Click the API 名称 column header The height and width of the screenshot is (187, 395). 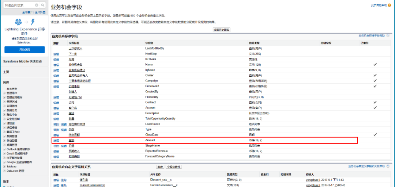coord(155,174)
